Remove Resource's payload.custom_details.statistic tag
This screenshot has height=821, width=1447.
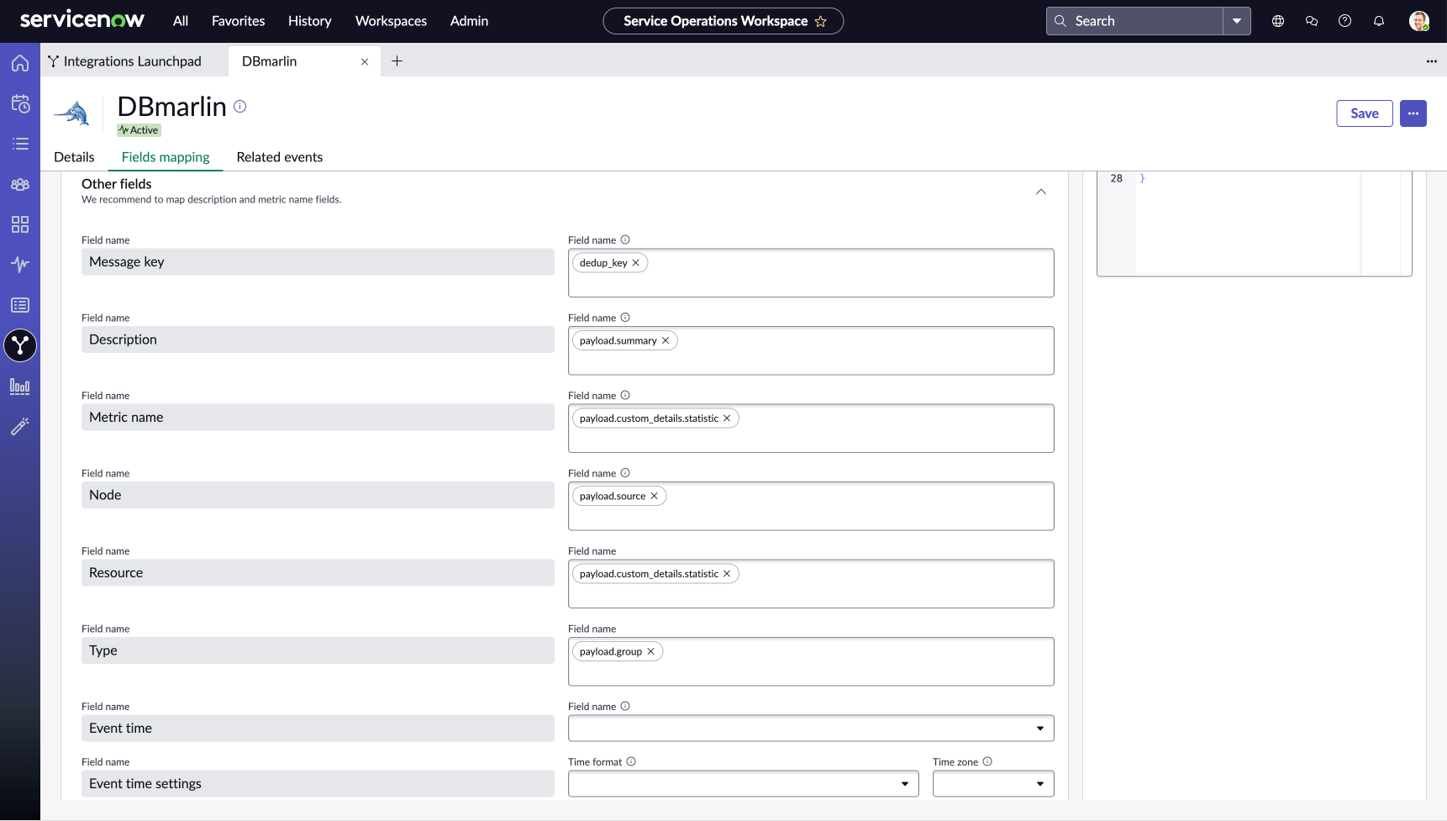727,574
